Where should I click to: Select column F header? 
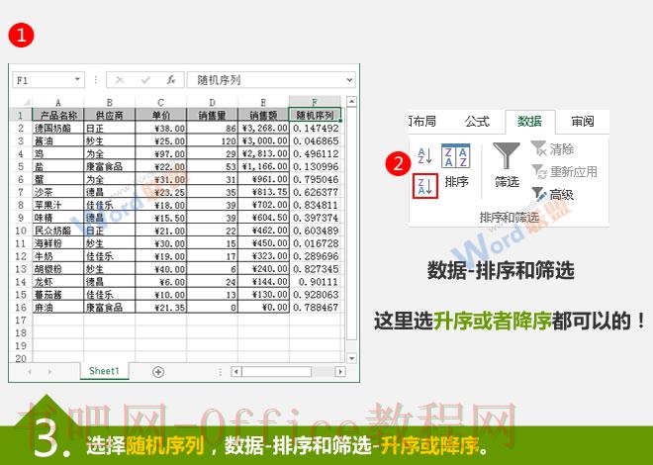[315, 103]
